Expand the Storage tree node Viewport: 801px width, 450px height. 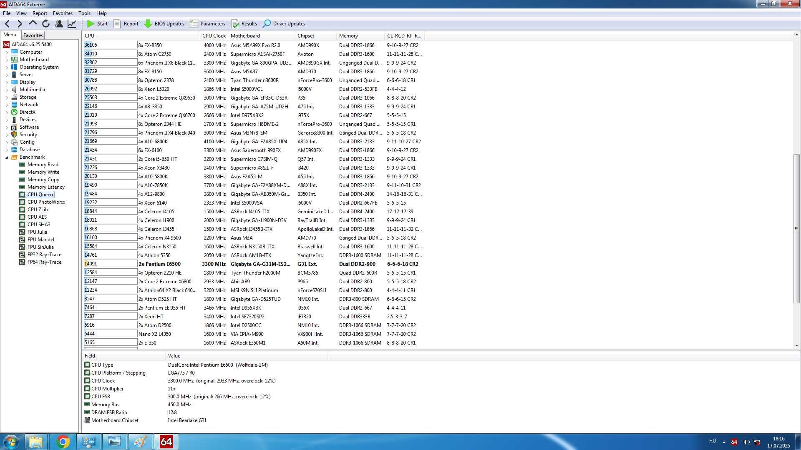pyautogui.click(x=7, y=97)
